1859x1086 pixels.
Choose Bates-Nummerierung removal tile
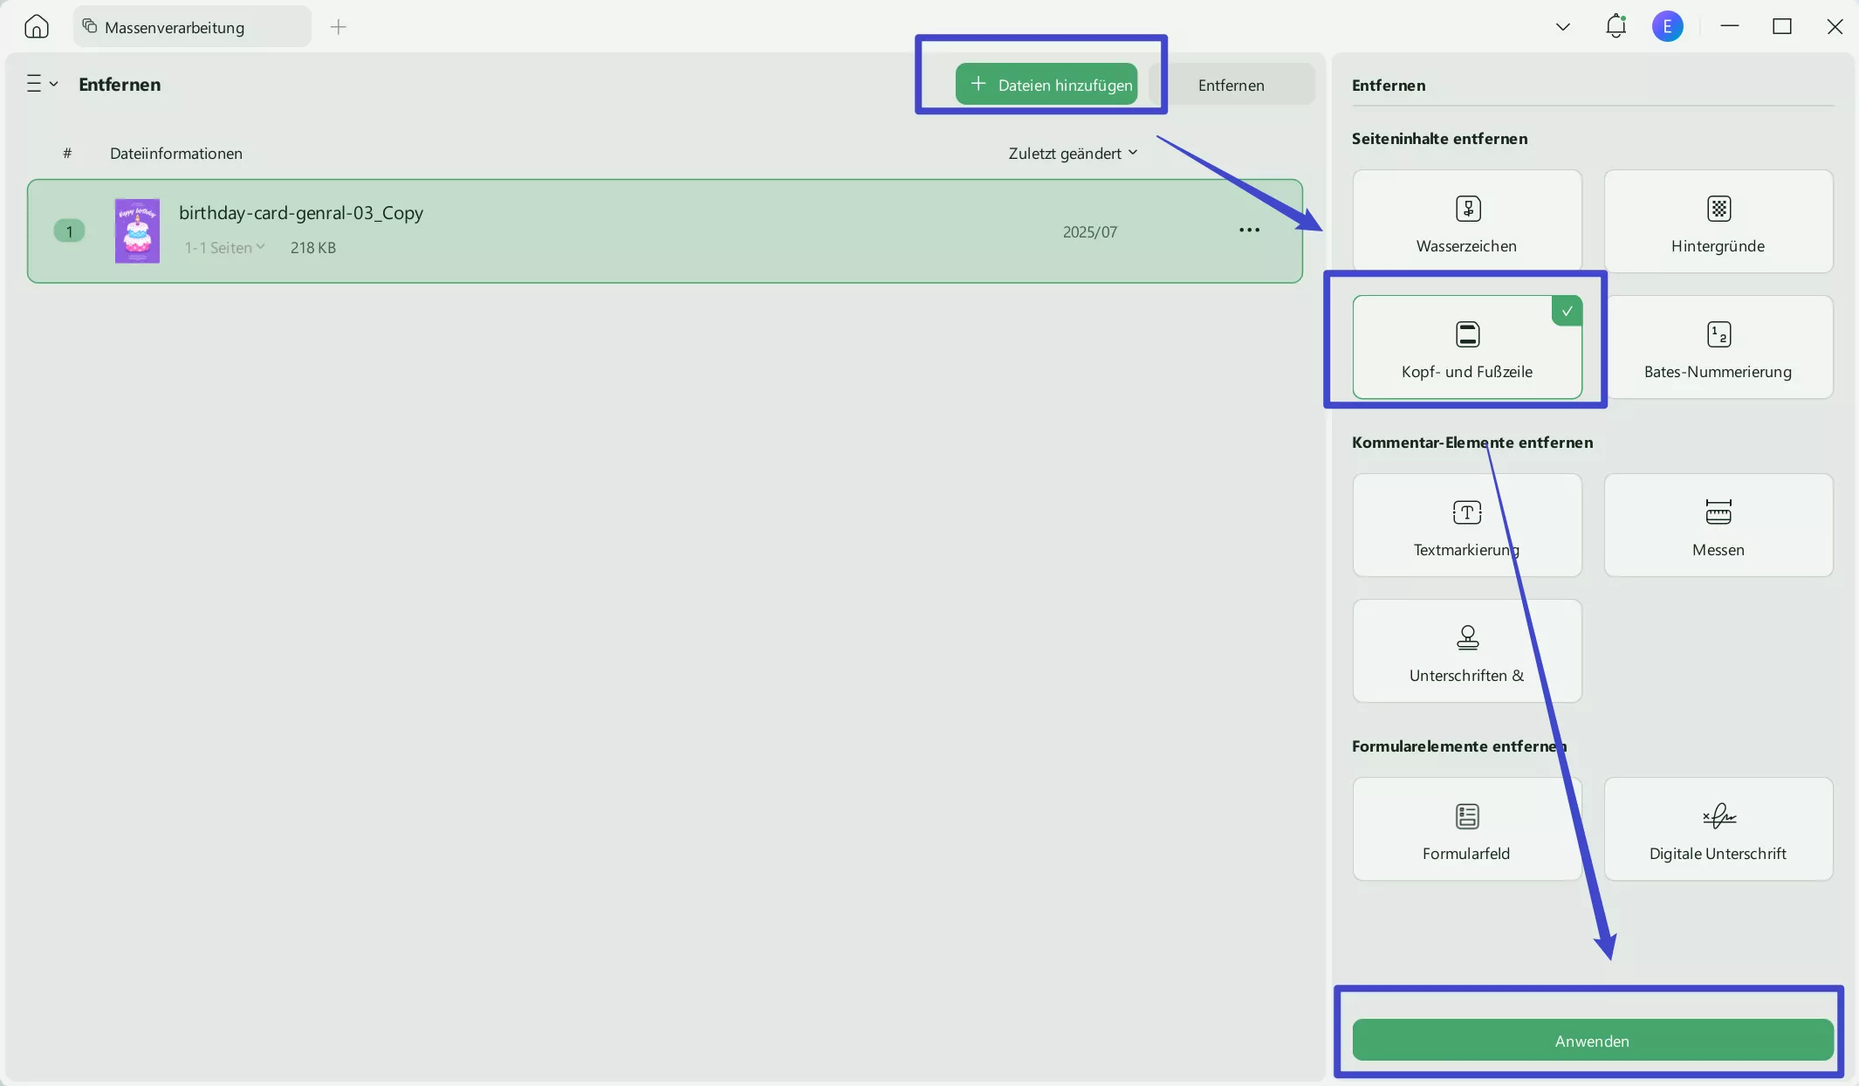pos(1718,347)
